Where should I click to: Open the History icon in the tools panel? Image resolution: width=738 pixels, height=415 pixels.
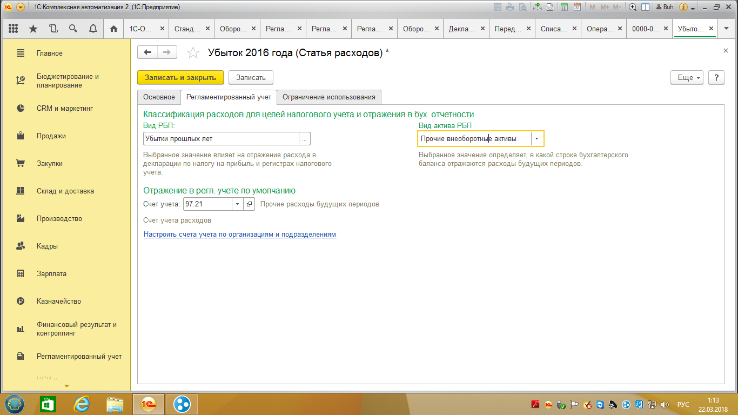click(53, 29)
